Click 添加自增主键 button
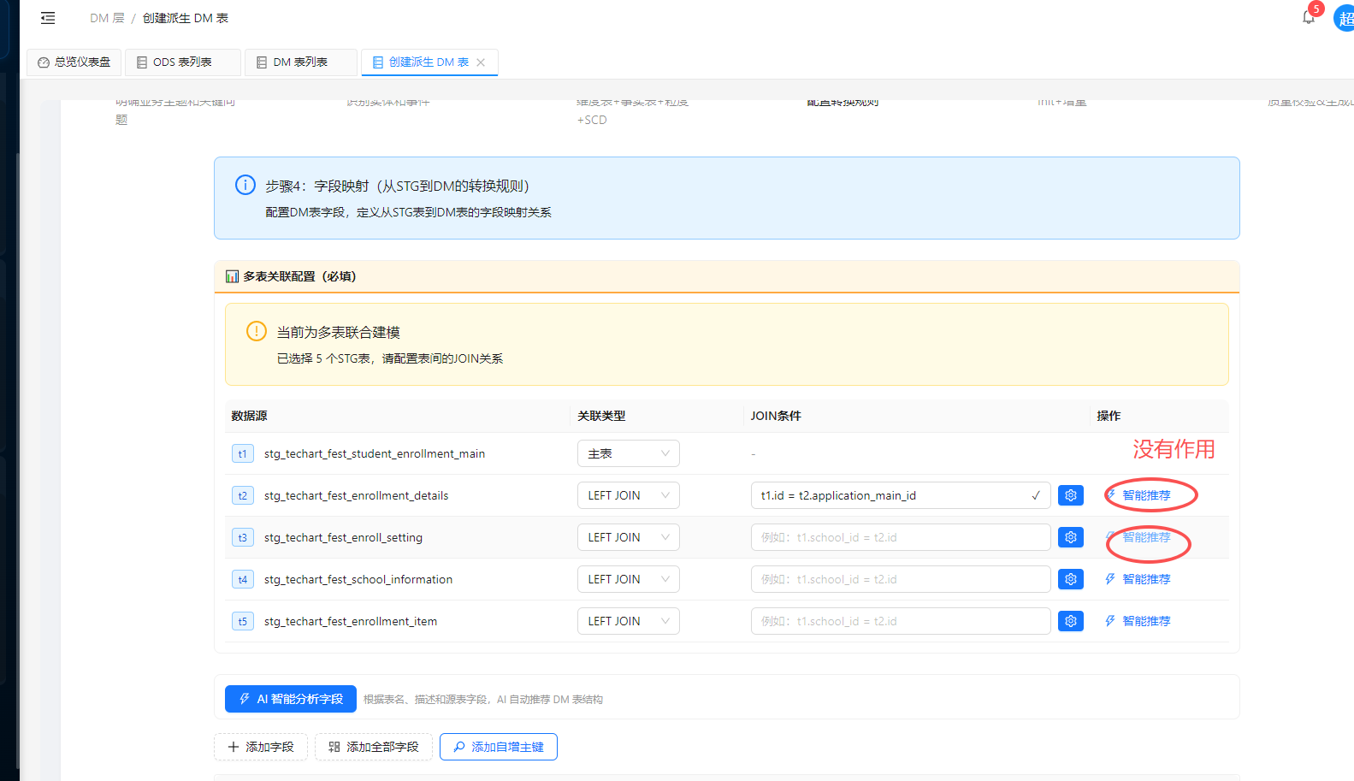Screen dimensions: 1354x781 click(499, 747)
